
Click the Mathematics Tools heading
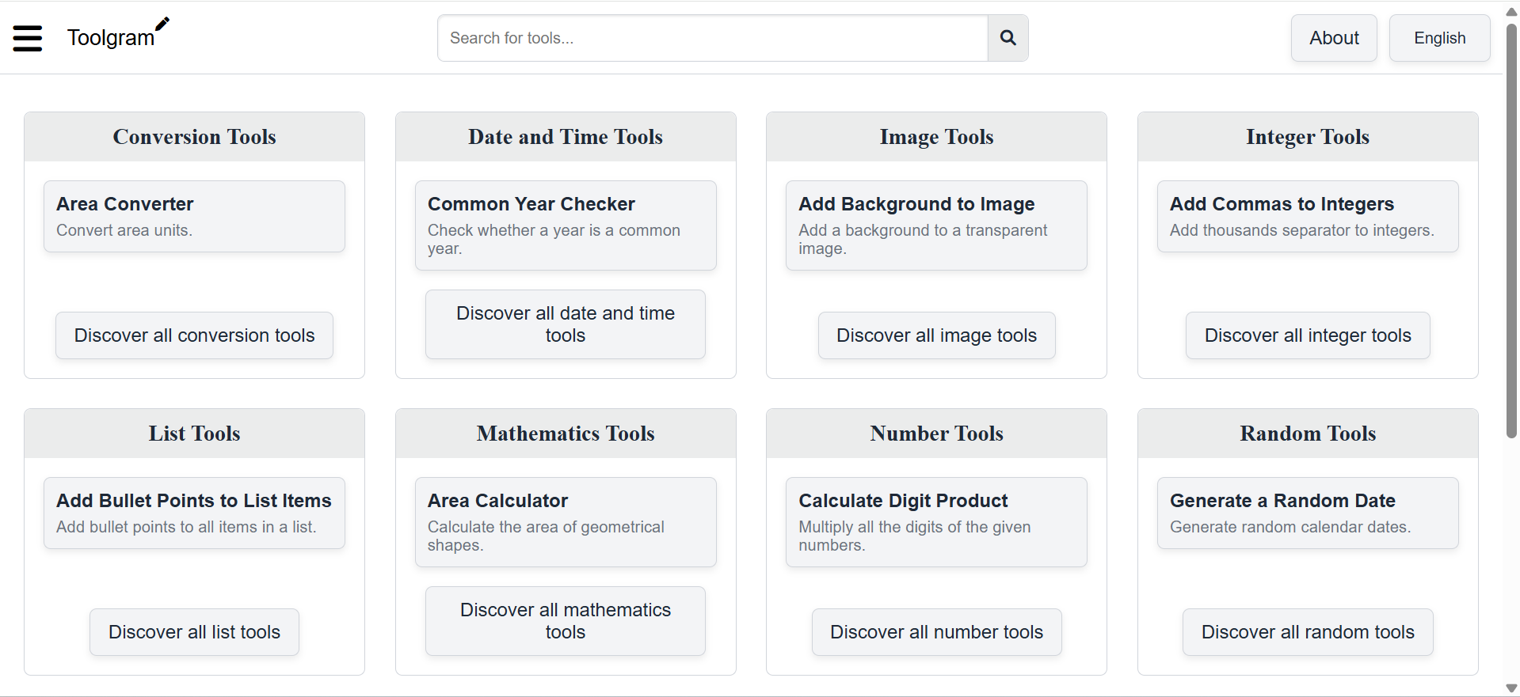tap(566, 434)
